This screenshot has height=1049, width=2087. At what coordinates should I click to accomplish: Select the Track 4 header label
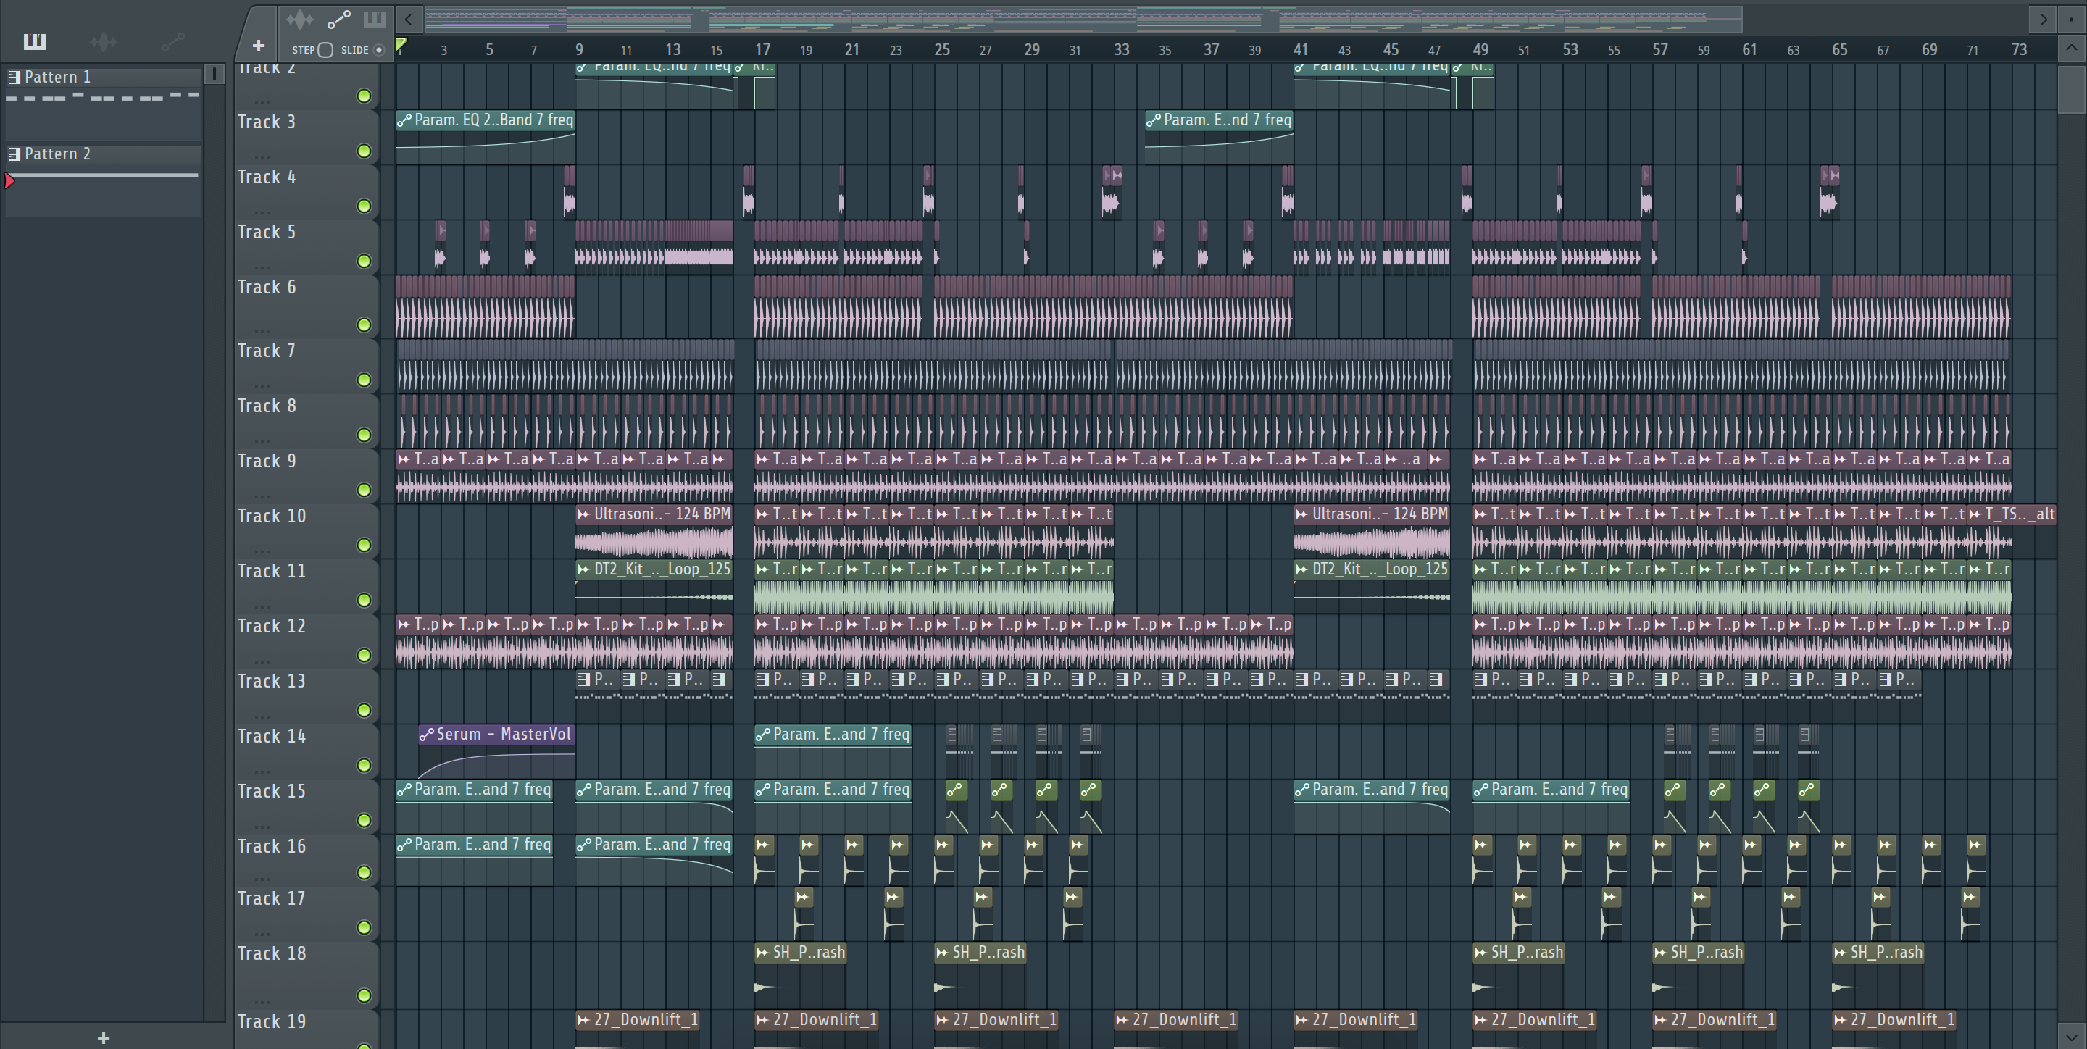pos(267,177)
